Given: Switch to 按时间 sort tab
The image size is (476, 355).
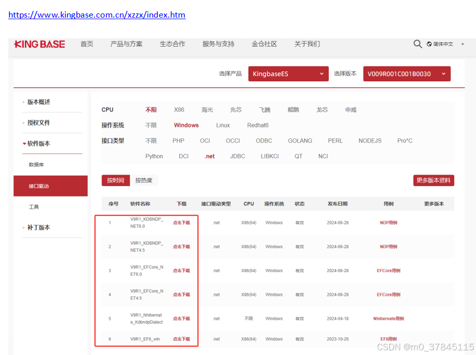Looking at the screenshot, I should click(116, 180).
